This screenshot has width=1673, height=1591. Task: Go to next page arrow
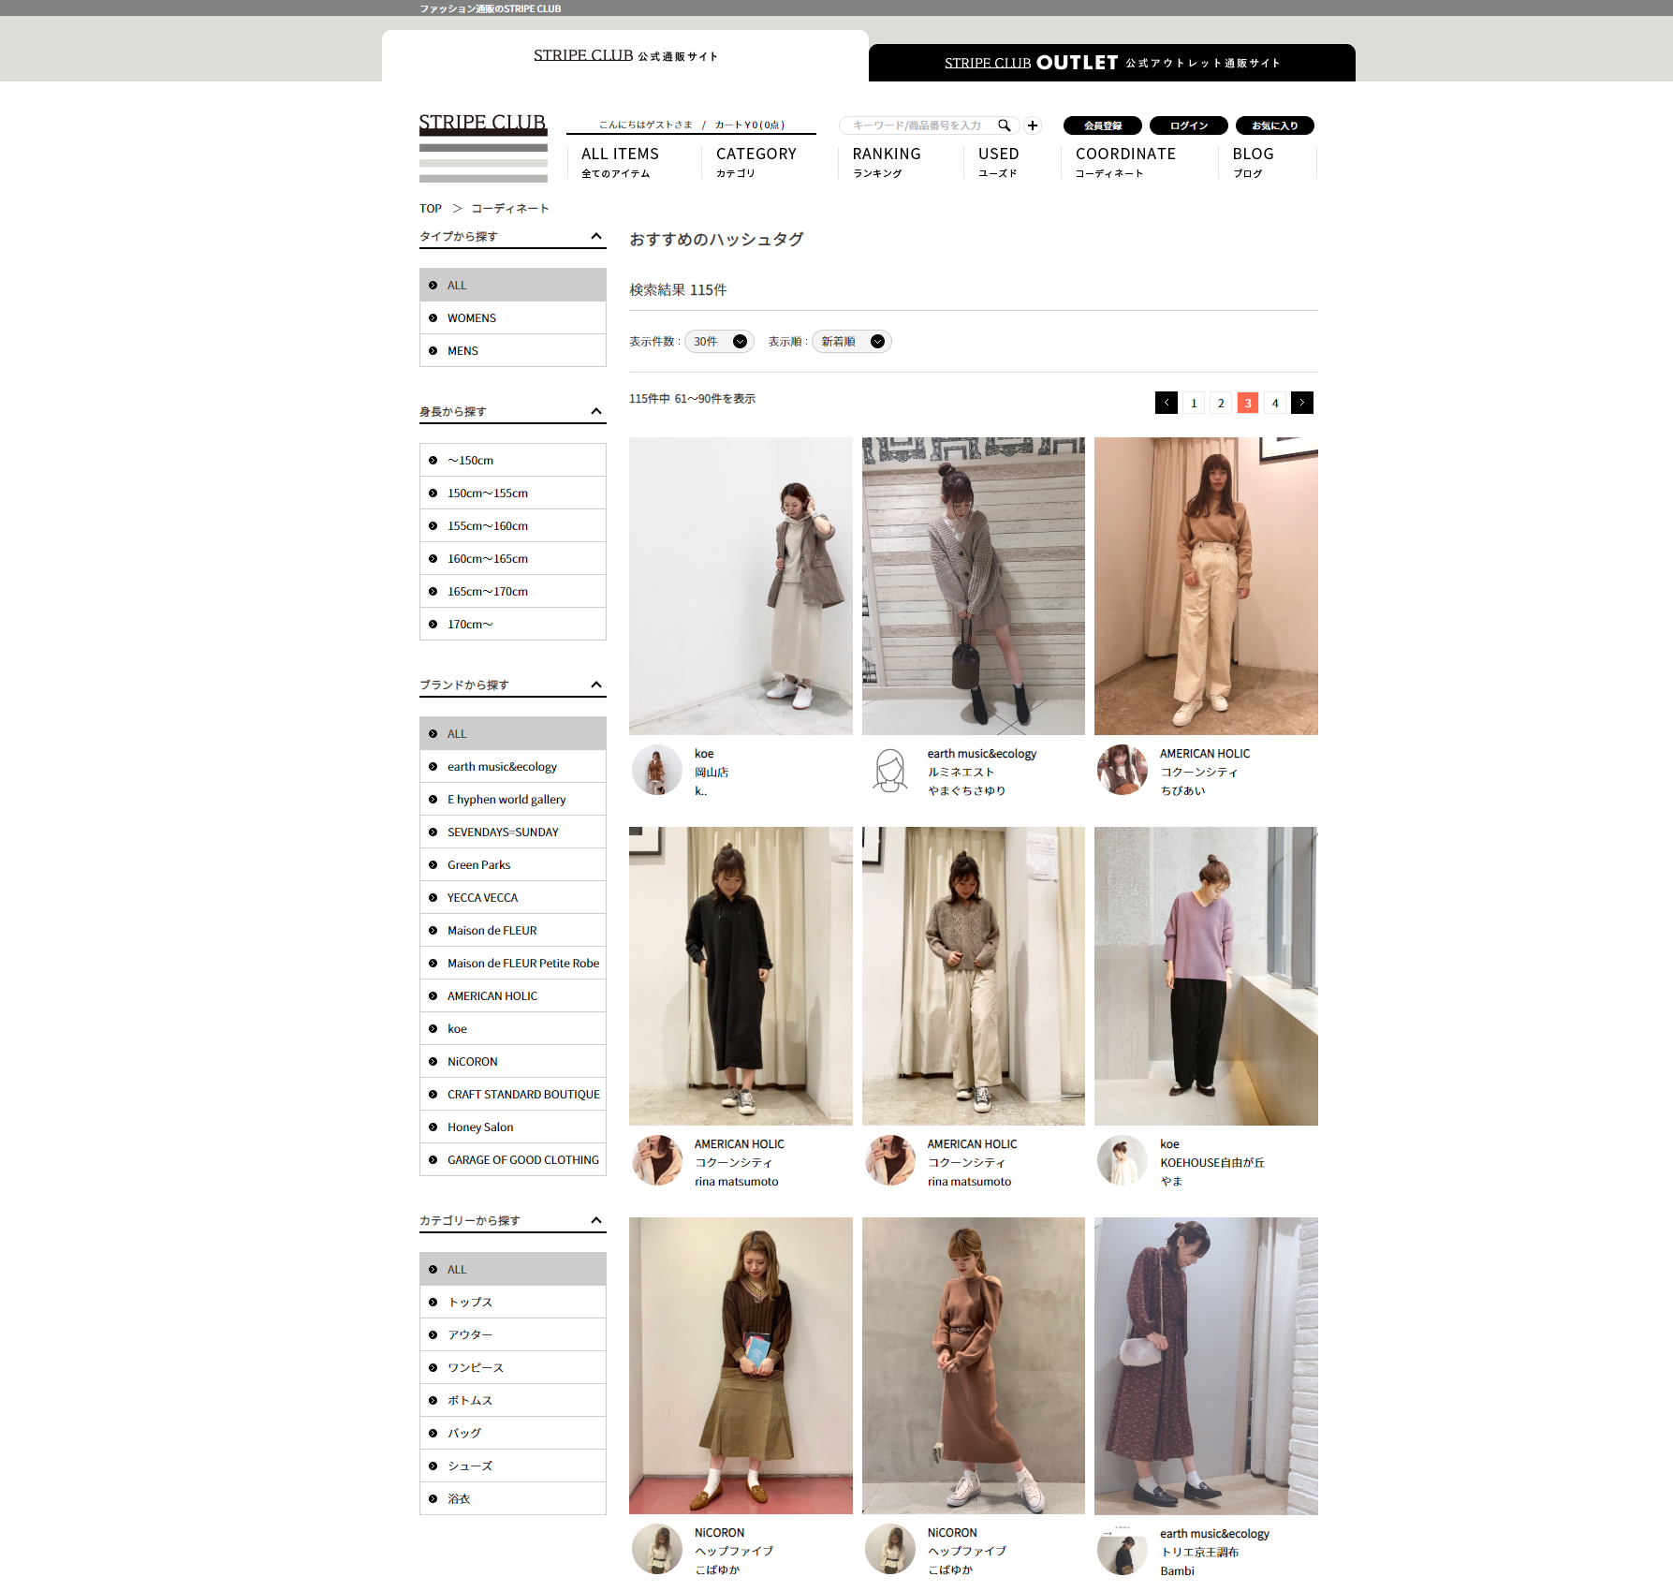point(1302,403)
